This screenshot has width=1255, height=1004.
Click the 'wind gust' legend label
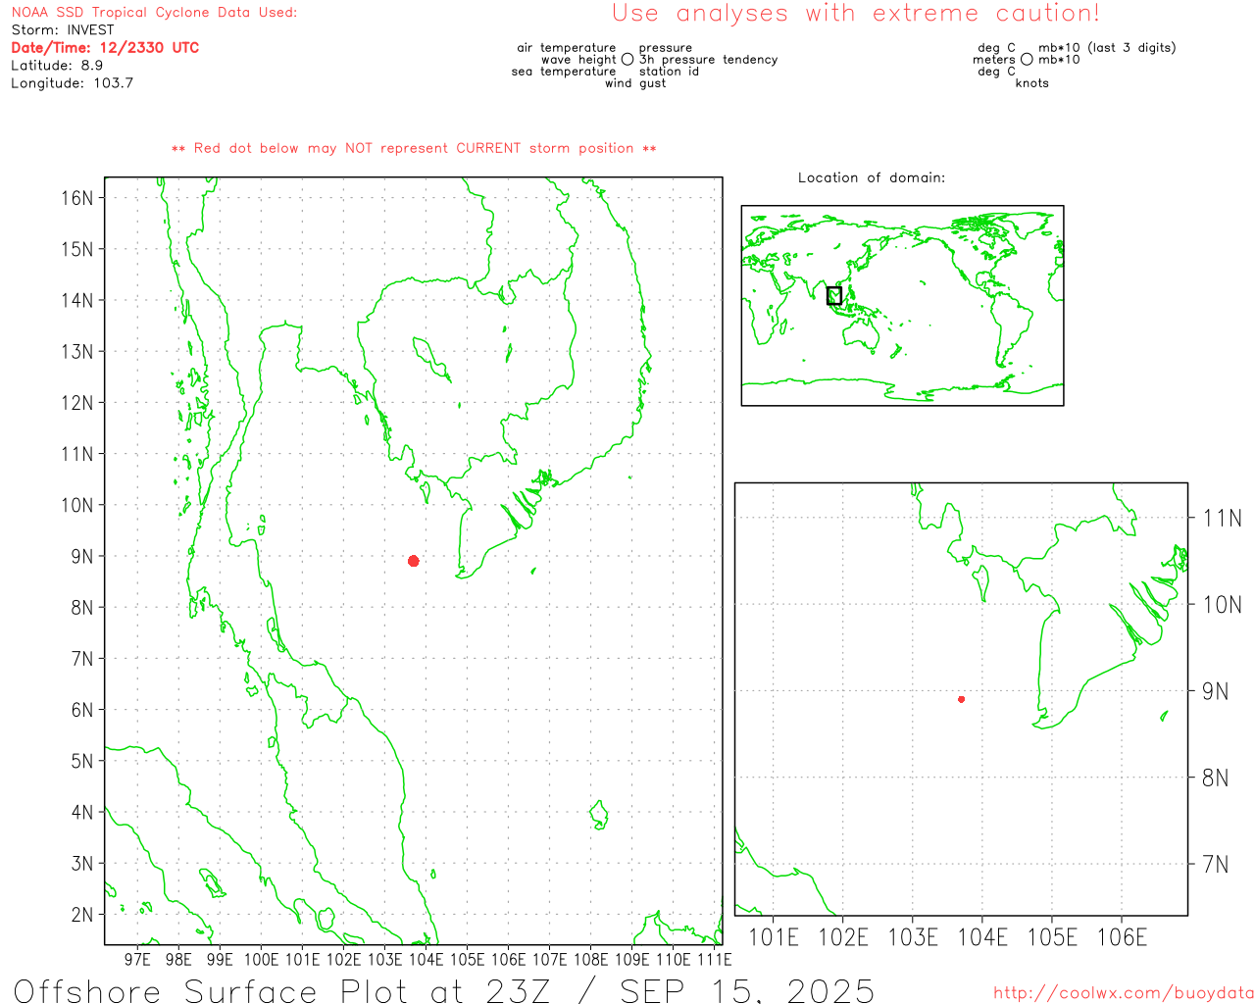click(635, 83)
